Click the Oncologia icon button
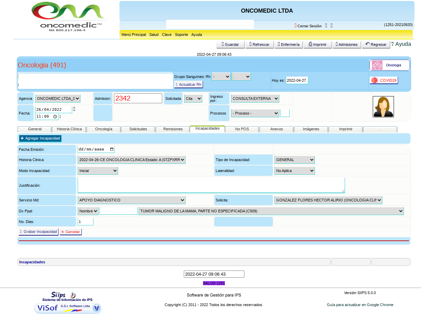421x316 pixels. [x=389, y=65]
